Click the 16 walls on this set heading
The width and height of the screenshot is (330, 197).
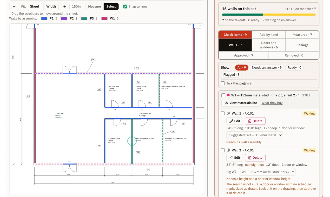[239, 9]
